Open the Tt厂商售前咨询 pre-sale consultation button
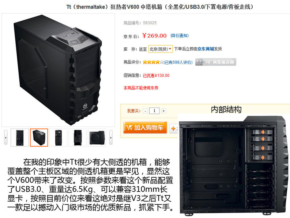This screenshot has width=290, height=218. 216,62
